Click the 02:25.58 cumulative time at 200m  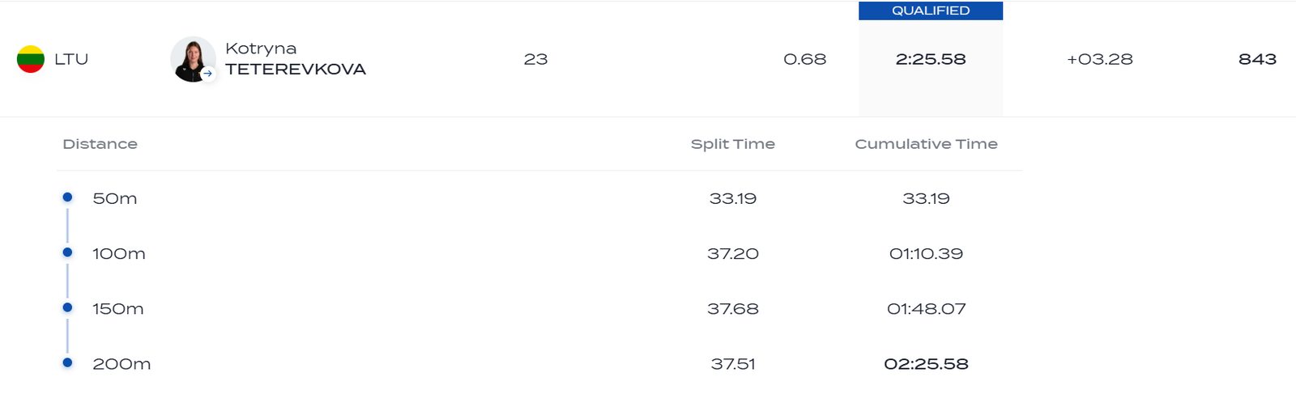(x=926, y=364)
